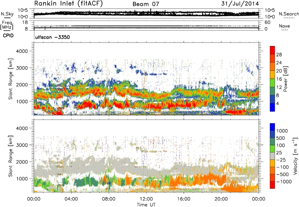Click the noise trace in top panel
299x207 pixels.
[146, 13]
